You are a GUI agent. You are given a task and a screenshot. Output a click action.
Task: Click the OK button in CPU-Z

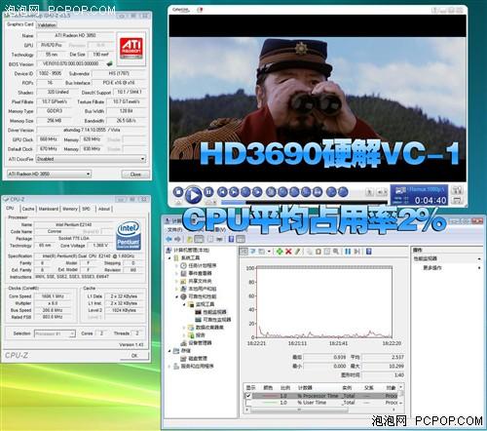pos(134,355)
